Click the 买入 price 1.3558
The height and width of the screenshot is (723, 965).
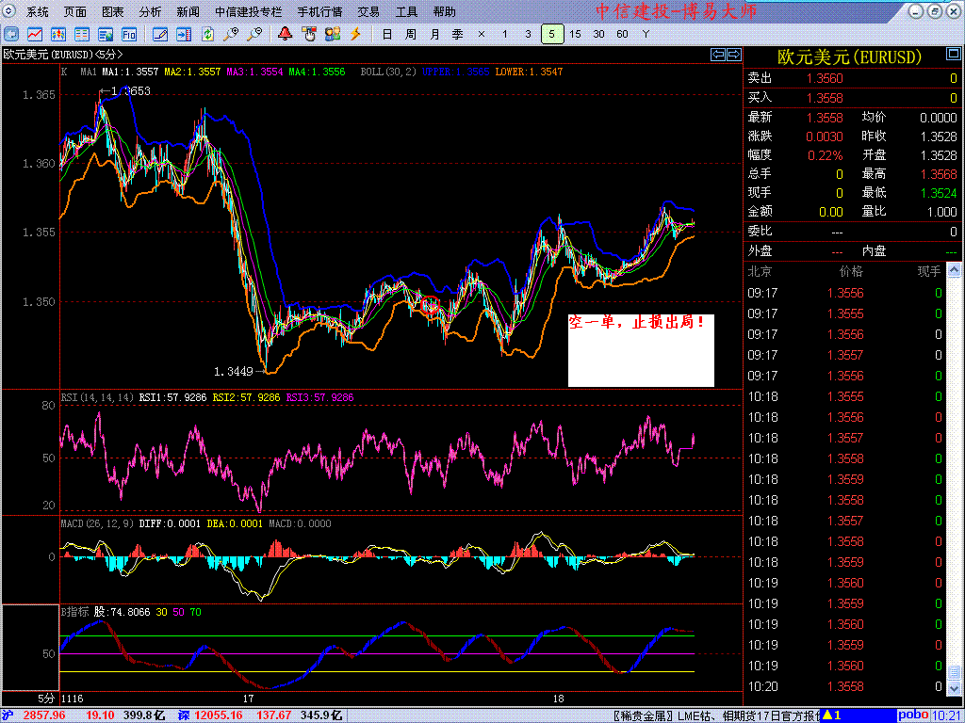[825, 98]
